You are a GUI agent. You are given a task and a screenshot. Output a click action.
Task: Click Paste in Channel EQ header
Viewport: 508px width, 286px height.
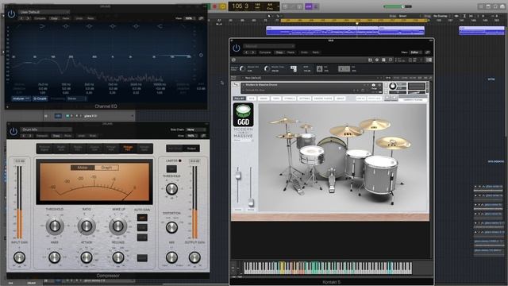pyautogui.click(x=66, y=18)
